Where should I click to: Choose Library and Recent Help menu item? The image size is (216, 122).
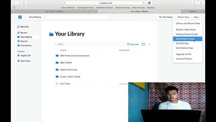pos(188,23)
